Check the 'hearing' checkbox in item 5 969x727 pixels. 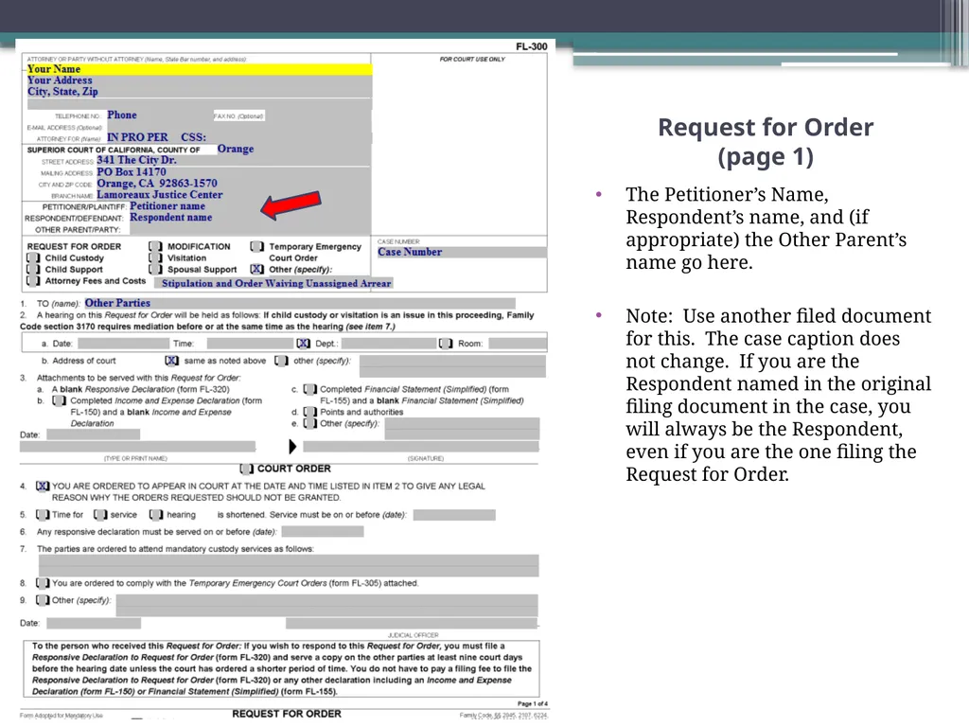[x=156, y=514]
